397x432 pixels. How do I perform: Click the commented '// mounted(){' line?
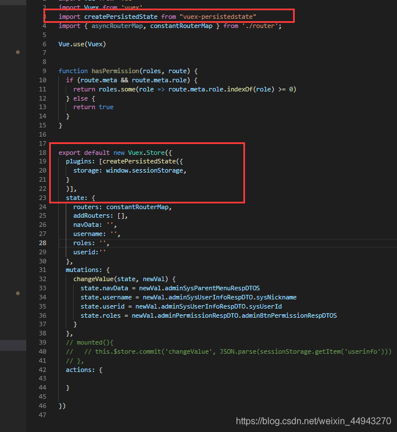click(x=90, y=342)
